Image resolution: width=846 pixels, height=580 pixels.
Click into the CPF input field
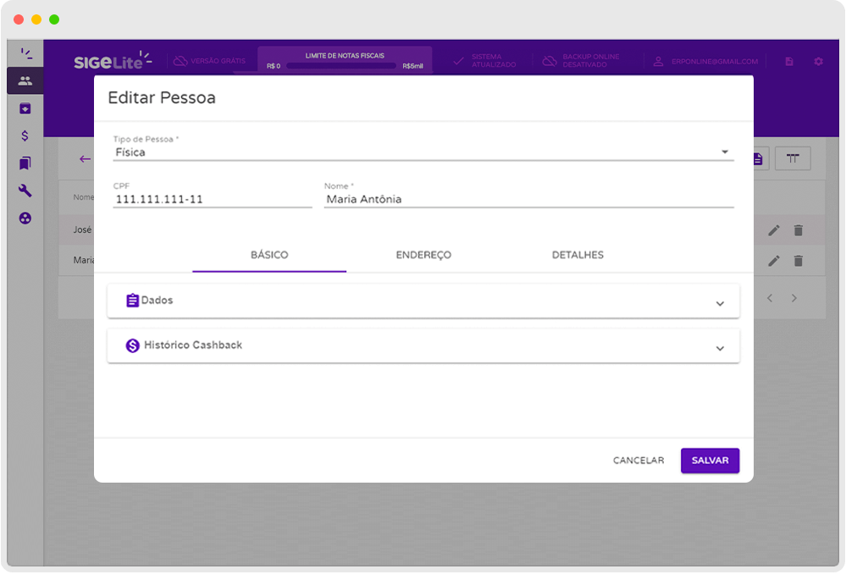[x=212, y=200]
